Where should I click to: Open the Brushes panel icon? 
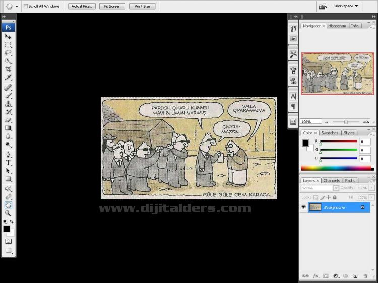(293, 70)
